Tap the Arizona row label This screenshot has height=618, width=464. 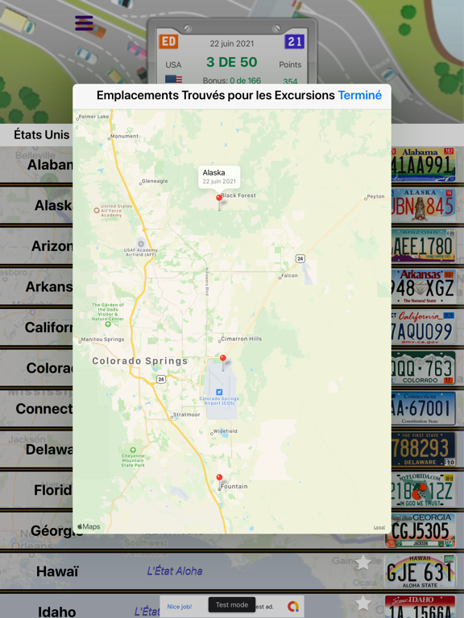coord(52,246)
